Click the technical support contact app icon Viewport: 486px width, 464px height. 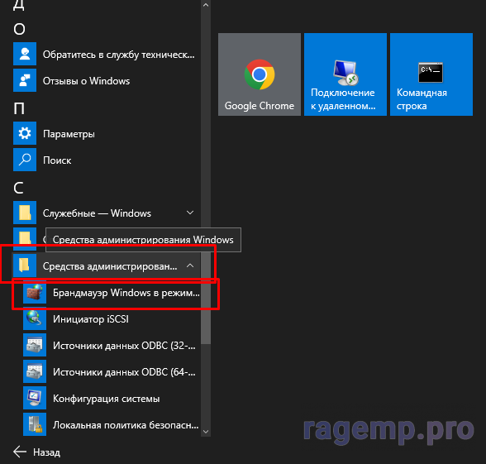coord(25,54)
